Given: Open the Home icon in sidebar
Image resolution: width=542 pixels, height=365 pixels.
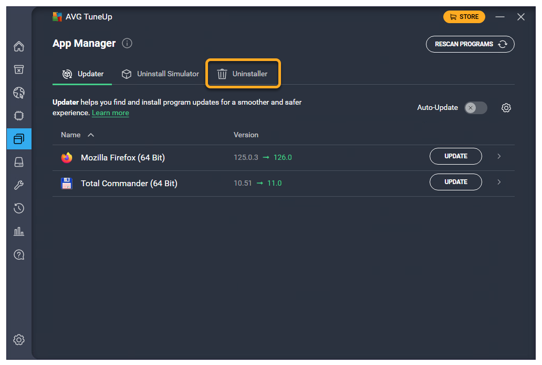Looking at the screenshot, I should [19, 46].
